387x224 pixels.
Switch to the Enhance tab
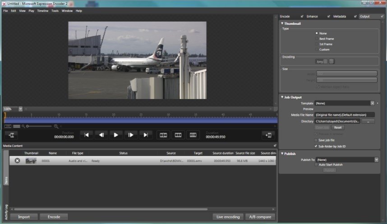tap(312, 17)
